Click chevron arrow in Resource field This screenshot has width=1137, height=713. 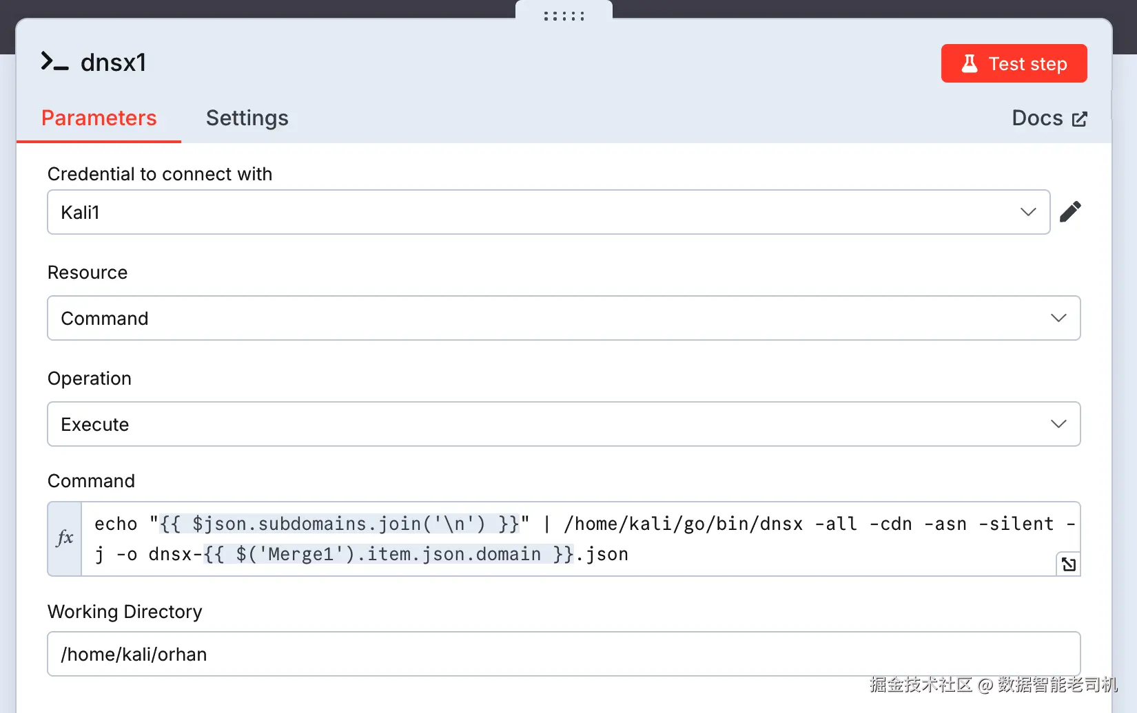tap(1058, 318)
